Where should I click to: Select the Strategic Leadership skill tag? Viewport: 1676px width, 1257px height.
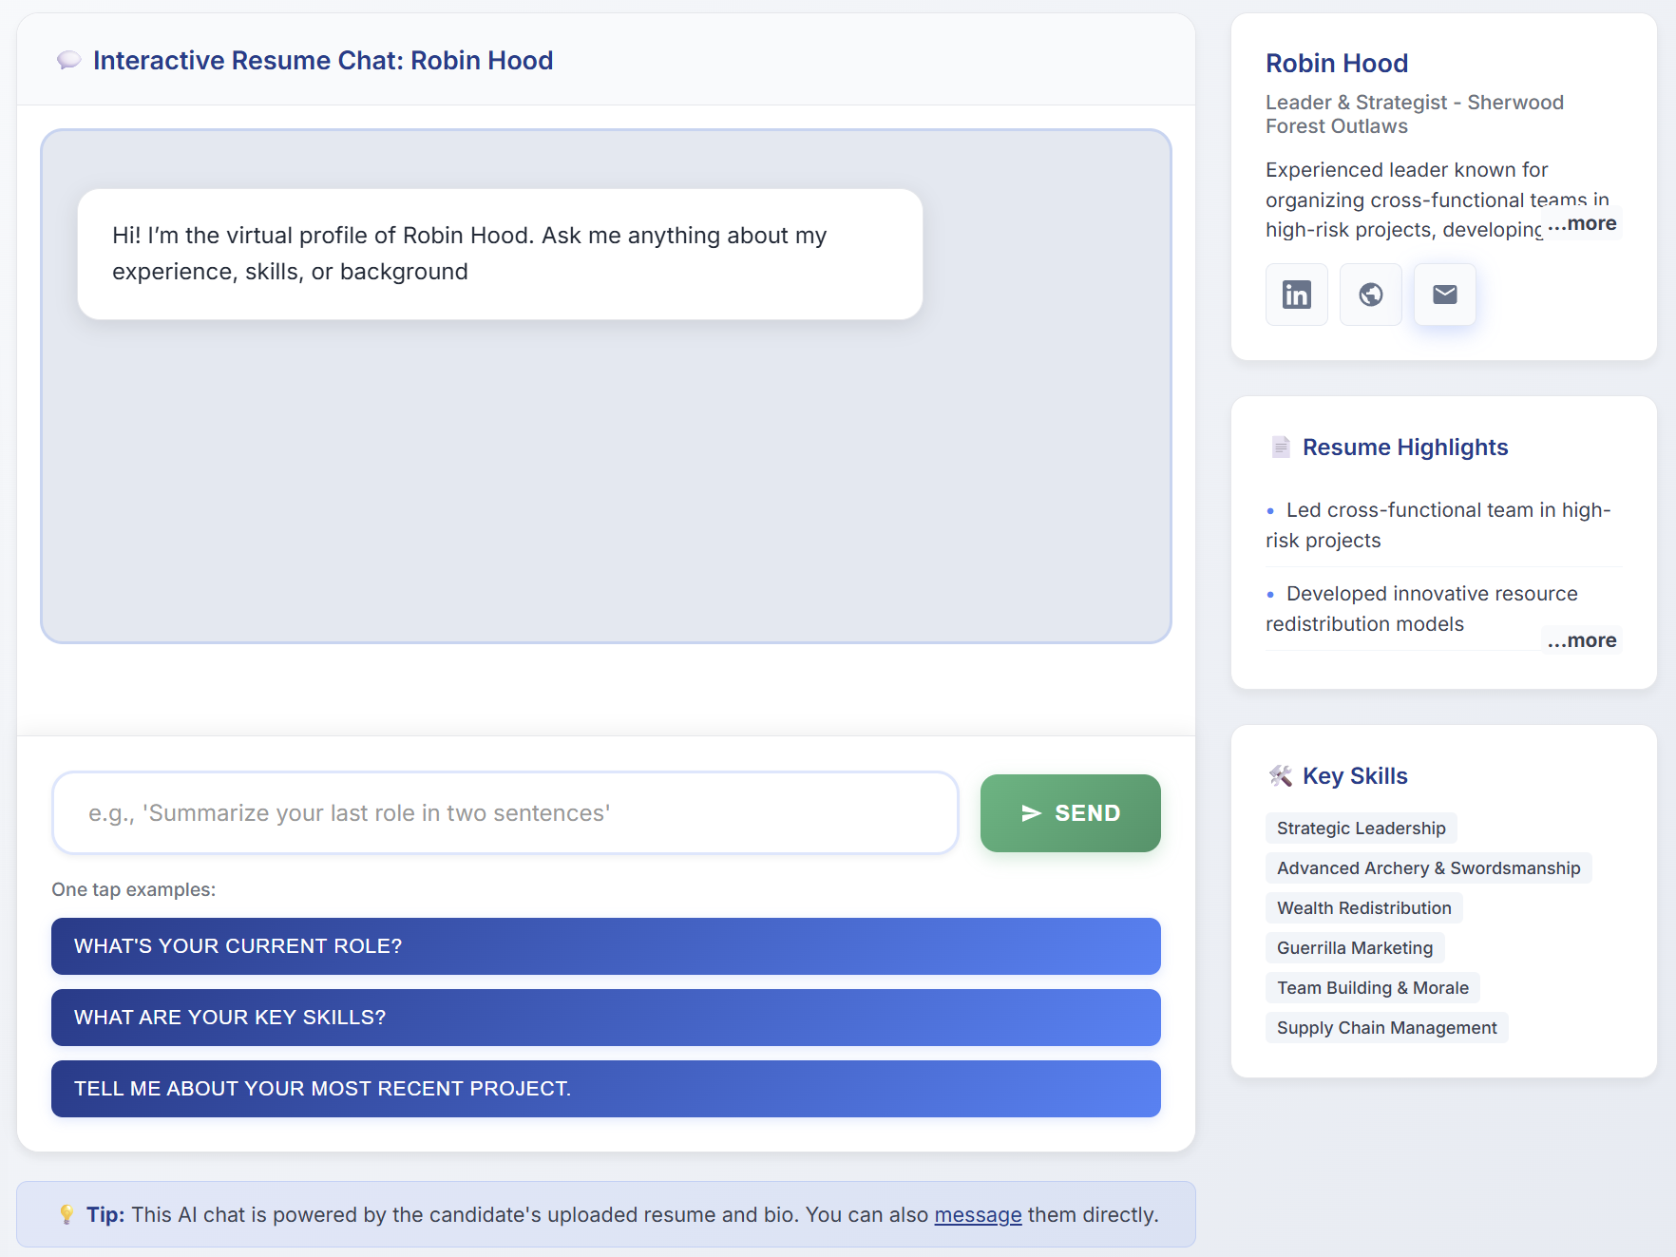click(x=1361, y=828)
